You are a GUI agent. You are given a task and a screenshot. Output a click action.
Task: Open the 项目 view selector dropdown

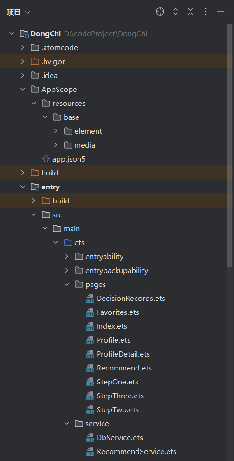pos(19,13)
